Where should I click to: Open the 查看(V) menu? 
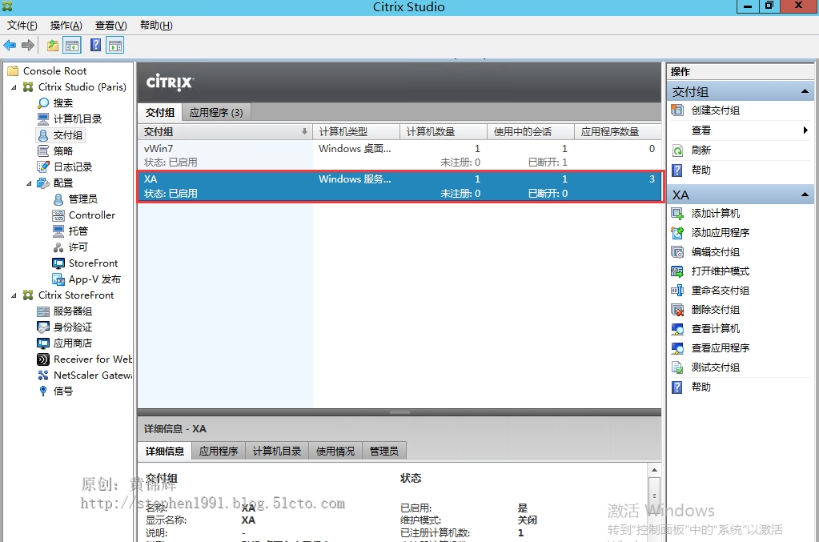point(110,25)
